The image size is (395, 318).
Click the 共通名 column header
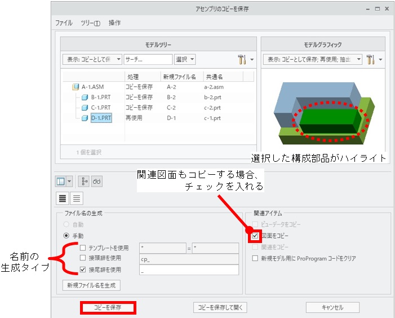pos(223,77)
